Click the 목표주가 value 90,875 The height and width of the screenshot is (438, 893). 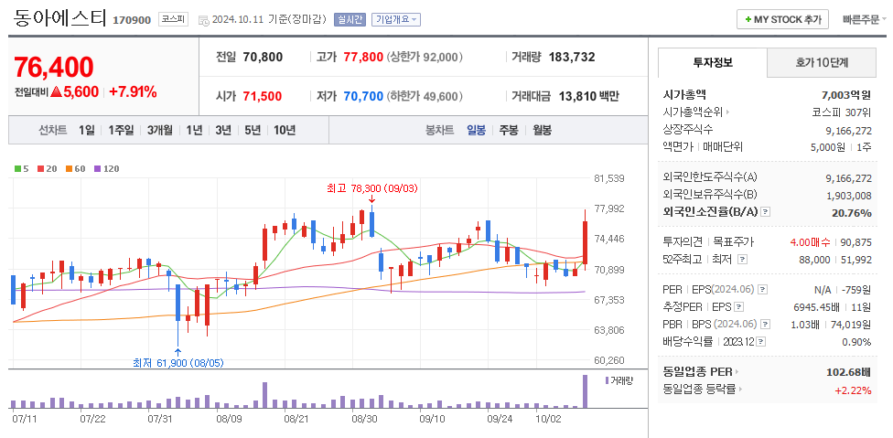855,242
